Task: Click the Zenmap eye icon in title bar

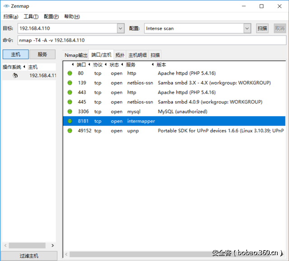Action: [x=6, y=6]
